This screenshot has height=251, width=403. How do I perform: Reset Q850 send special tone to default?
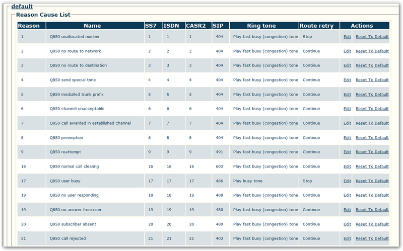[x=372, y=80]
